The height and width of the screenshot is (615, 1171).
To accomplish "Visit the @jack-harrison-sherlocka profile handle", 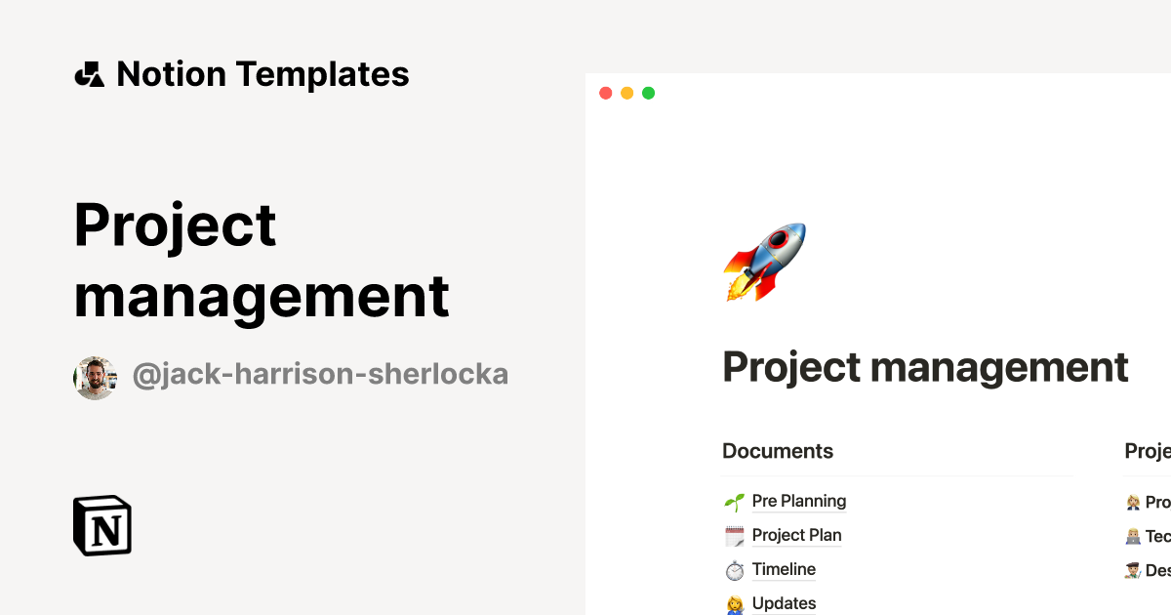I will (x=320, y=376).
